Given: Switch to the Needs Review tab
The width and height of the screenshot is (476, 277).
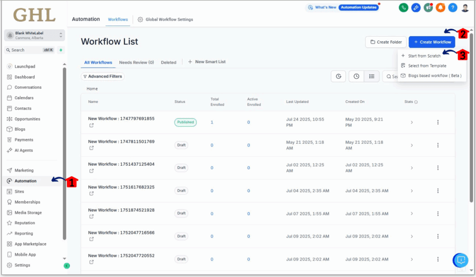Looking at the screenshot, I should (137, 62).
